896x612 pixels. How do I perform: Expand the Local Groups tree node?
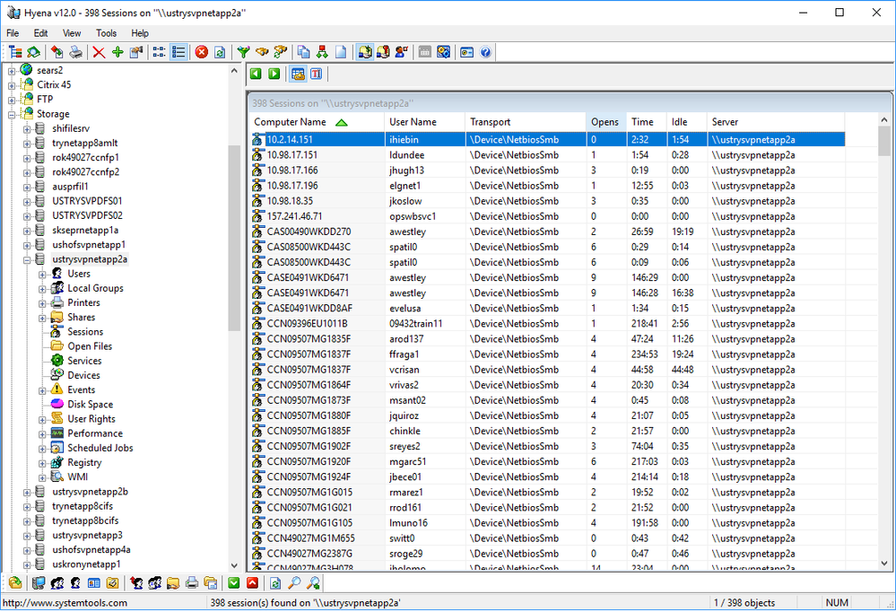[x=42, y=289]
